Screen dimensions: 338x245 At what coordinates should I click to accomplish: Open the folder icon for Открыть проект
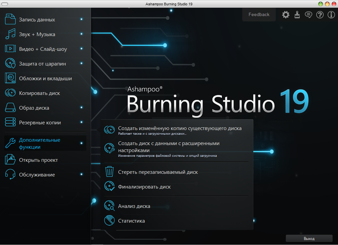[10, 159]
